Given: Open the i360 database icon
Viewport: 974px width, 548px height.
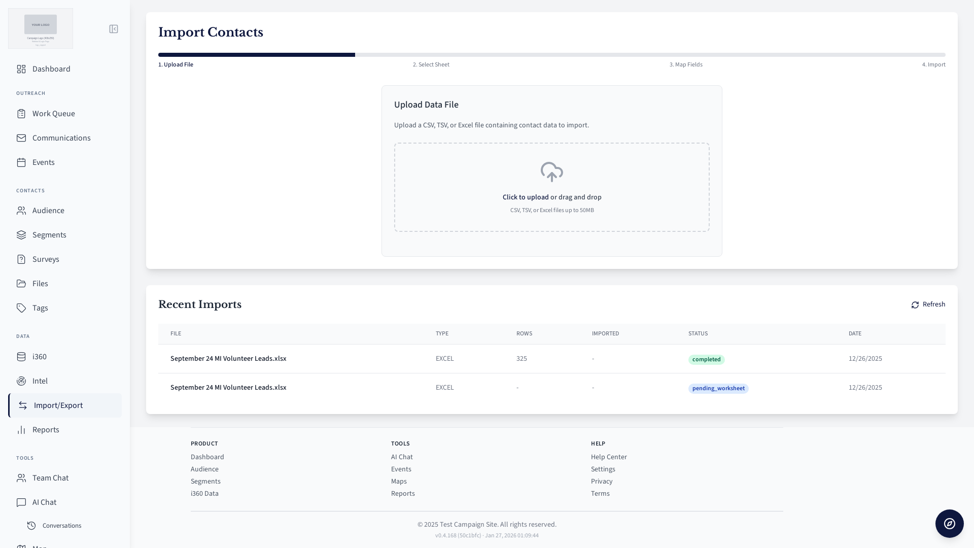Looking at the screenshot, I should point(21,357).
